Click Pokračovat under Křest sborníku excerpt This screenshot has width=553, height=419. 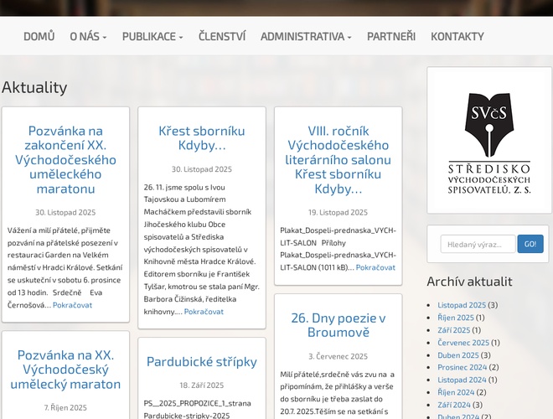pos(204,311)
